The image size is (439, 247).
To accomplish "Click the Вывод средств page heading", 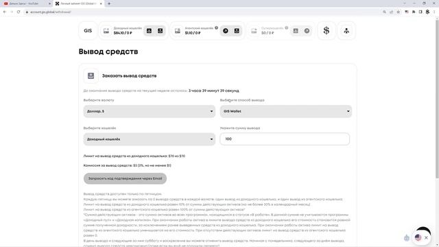I will (108, 51).
